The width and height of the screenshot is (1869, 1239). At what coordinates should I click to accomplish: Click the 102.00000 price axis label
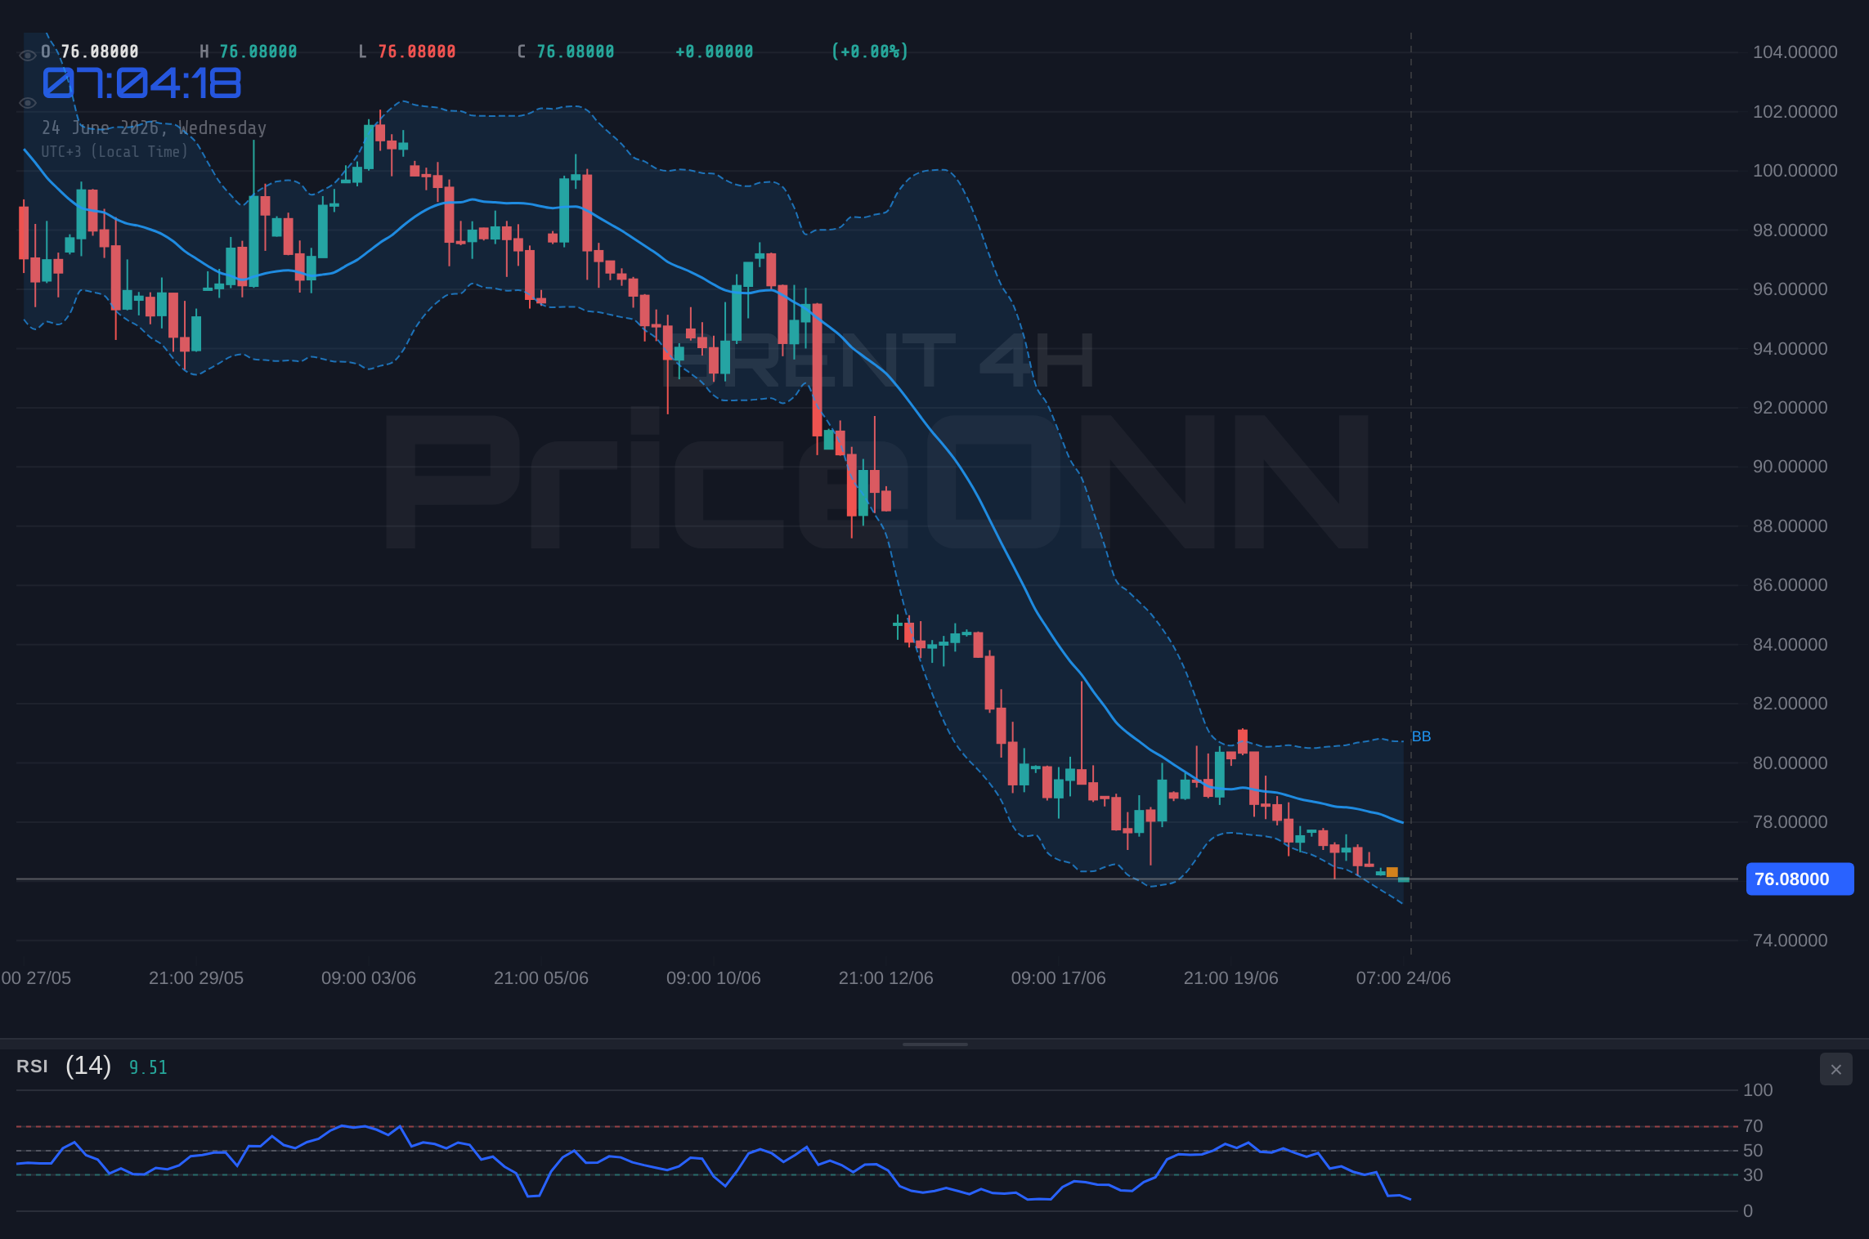click(1795, 112)
